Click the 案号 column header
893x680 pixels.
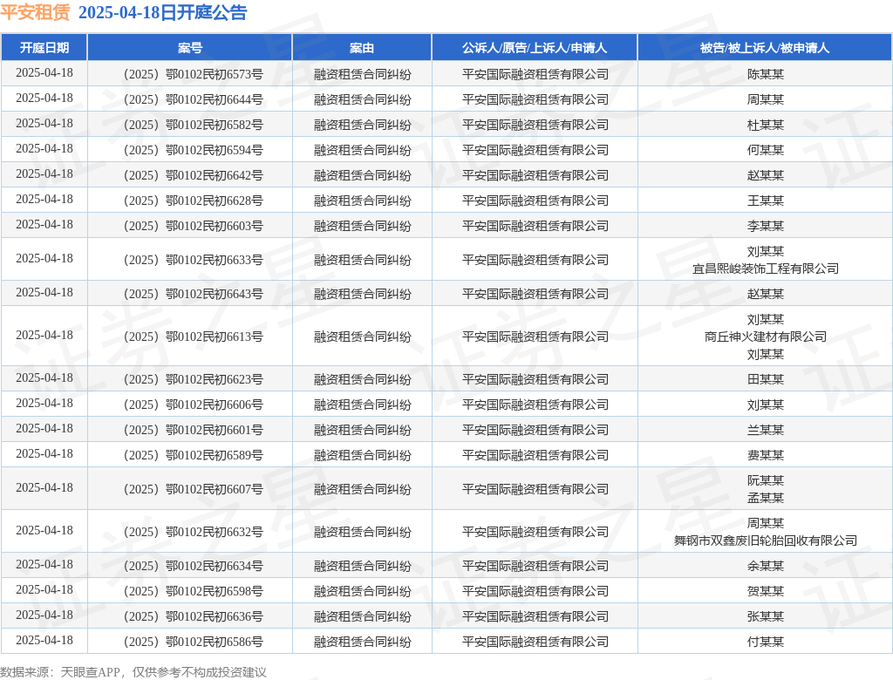point(189,48)
